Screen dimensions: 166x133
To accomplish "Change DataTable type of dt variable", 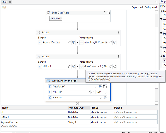I will [x=79, y=112].
